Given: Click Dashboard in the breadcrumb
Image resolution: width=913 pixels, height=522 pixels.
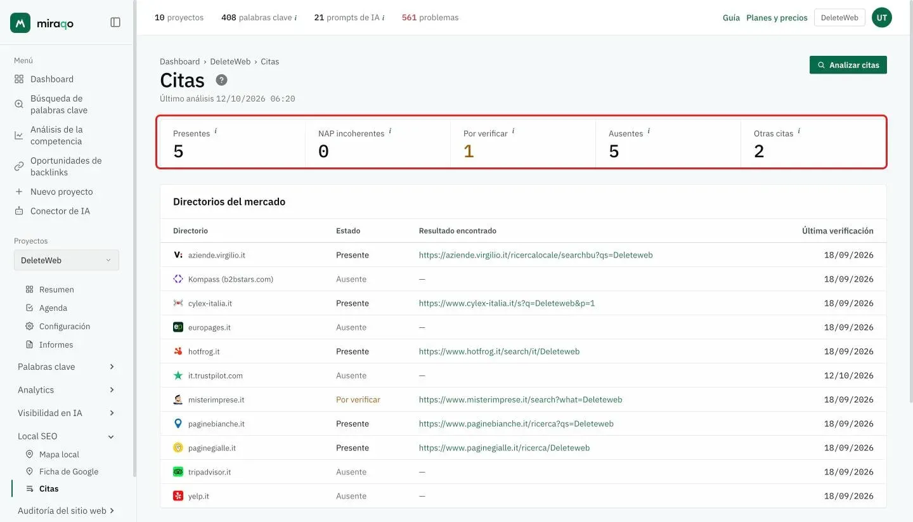Looking at the screenshot, I should [x=179, y=62].
